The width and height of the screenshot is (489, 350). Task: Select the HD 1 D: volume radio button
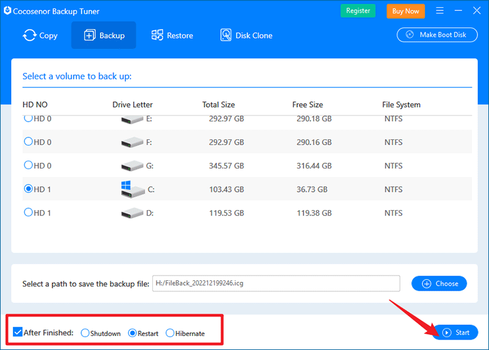coord(28,212)
